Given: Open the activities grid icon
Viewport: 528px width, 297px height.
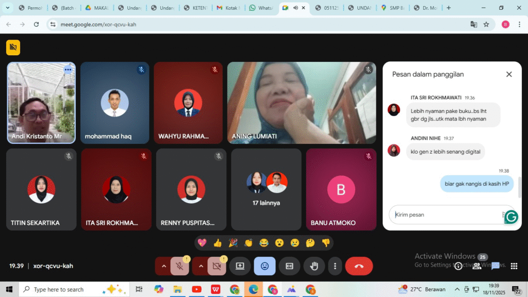Looking at the screenshot, I should pos(514,266).
